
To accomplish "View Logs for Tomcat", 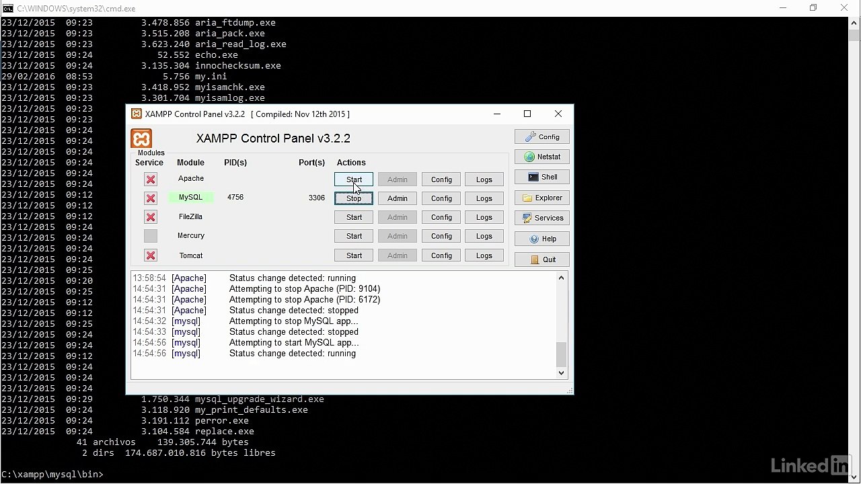I will [x=484, y=255].
